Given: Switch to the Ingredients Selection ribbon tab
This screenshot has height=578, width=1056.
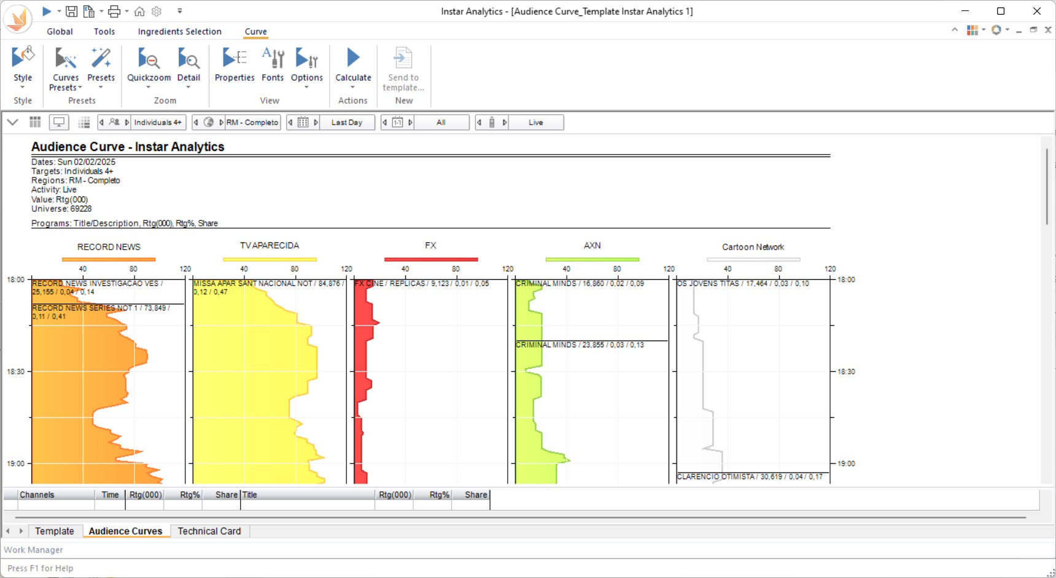Looking at the screenshot, I should pyautogui.click(x=179, y=31).
